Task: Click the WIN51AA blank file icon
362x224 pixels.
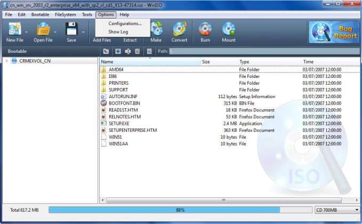Action: click(x=103, y=143)
